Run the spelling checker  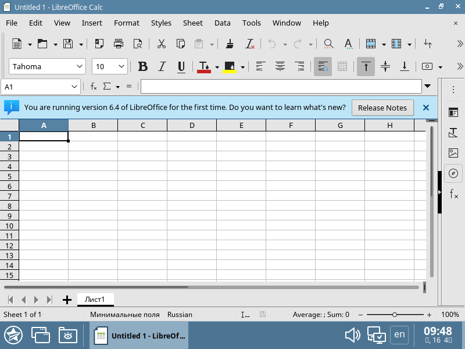click(348, 44)
